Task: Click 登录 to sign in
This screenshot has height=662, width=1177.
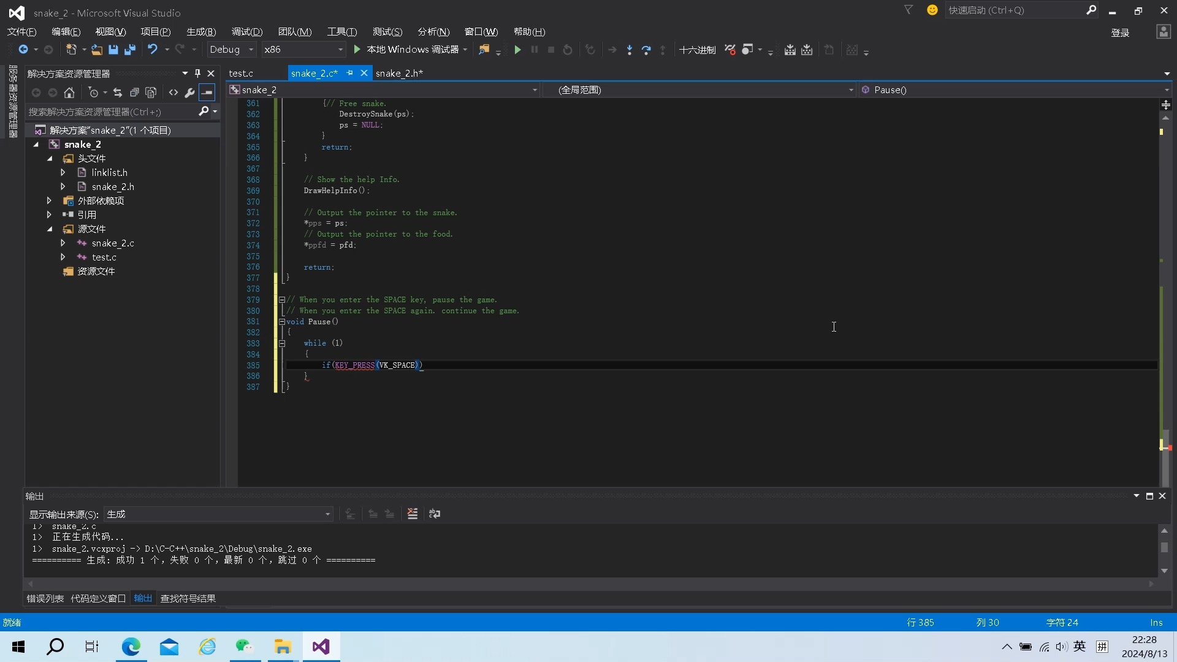Action: click(x=1120, y=32)
